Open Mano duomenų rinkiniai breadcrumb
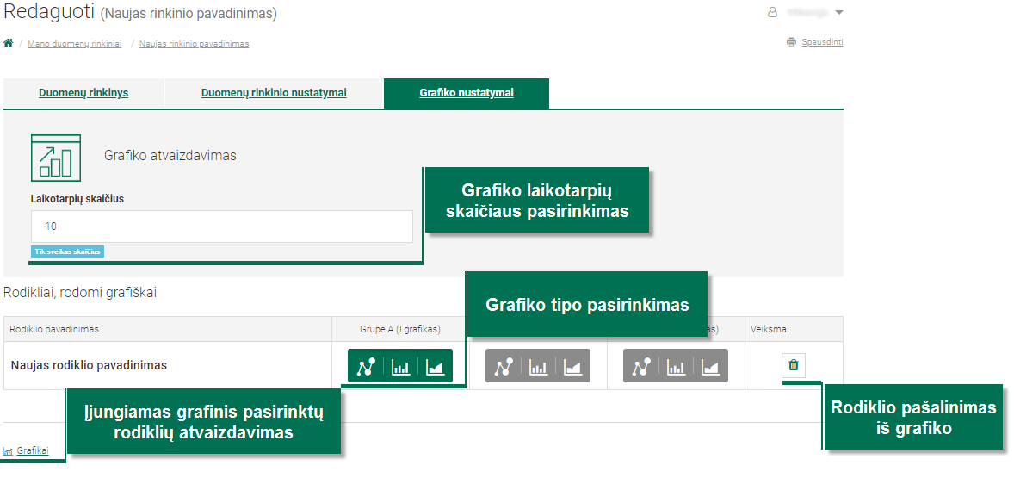This screenshot has height=478, width=1014. 74,43
